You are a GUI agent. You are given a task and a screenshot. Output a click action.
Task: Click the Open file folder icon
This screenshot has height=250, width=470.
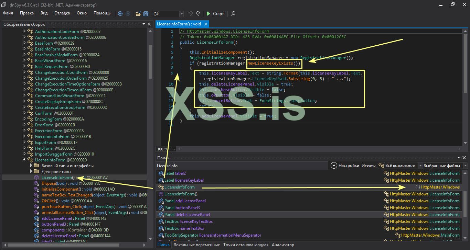138,14
